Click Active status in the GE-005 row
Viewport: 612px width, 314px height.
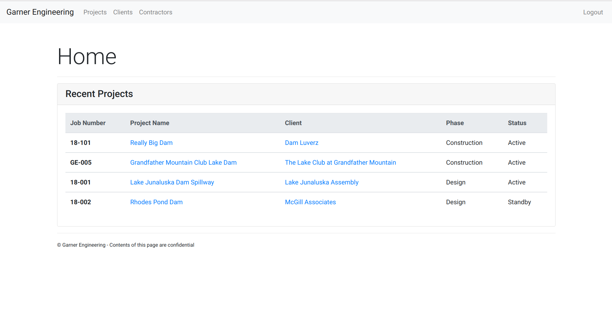pos(517,162)
